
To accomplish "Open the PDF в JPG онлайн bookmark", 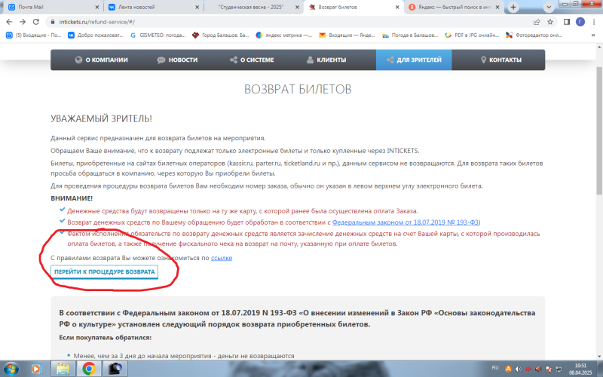I will tap(472, 35).
